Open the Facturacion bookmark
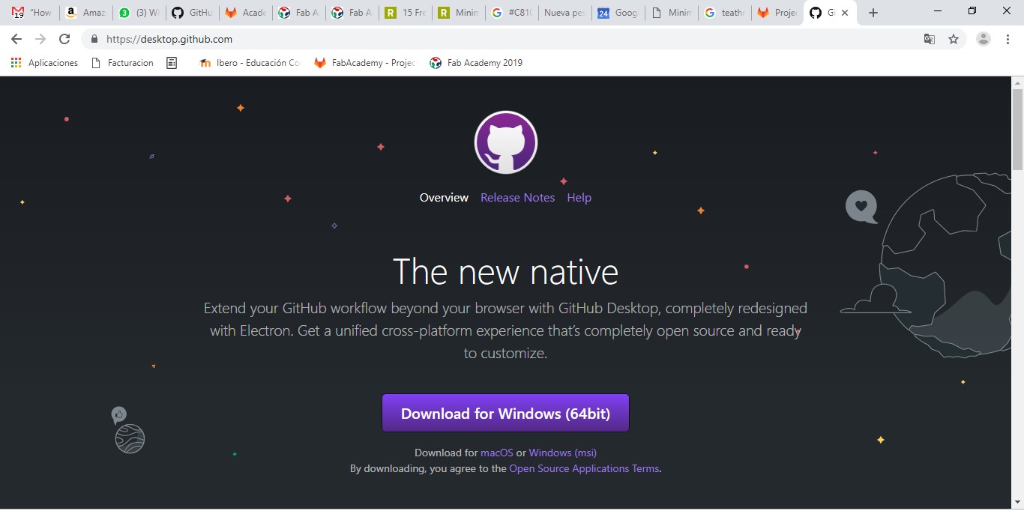Image resolution: width=1024 pixels, height=511 pixels. [x=122, y=63]
